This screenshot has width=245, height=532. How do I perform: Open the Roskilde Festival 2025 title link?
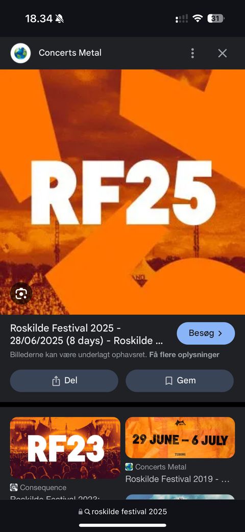point(86,335)
